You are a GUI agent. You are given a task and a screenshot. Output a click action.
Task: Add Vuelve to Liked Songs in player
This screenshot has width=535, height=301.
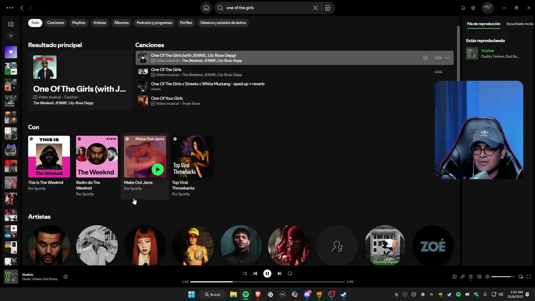tap(66, 277)
